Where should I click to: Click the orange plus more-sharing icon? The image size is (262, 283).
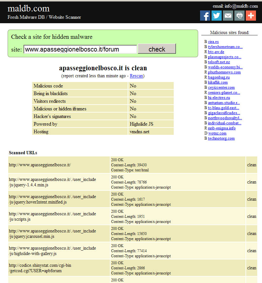pos(251,16)
